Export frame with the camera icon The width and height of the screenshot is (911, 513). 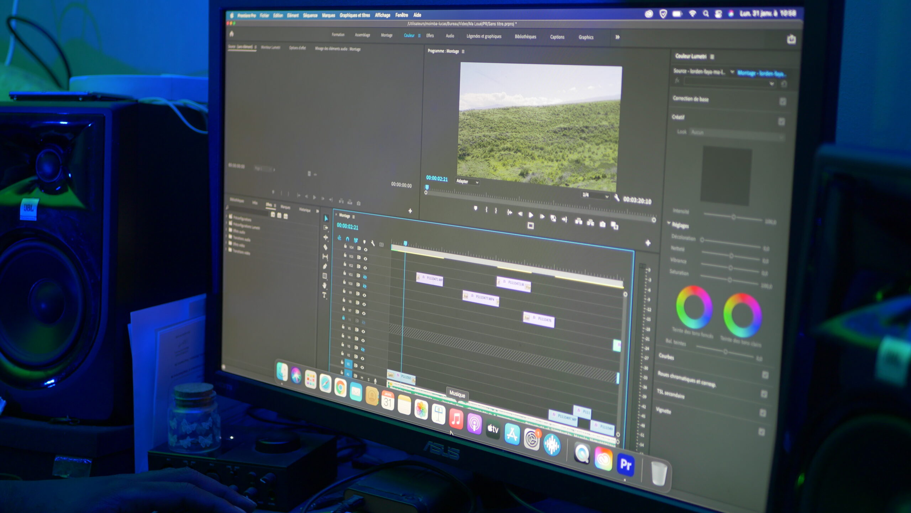[602, 224]
